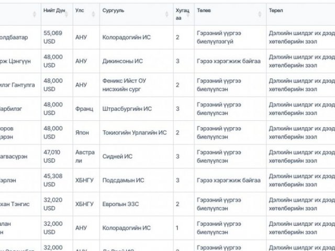
Task: Click Европын ЭЗС school cell
Action: tap(136, 204)
